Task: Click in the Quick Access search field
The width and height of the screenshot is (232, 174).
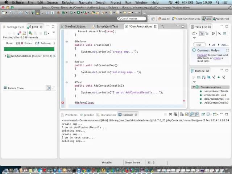Action: pos(132,19)
